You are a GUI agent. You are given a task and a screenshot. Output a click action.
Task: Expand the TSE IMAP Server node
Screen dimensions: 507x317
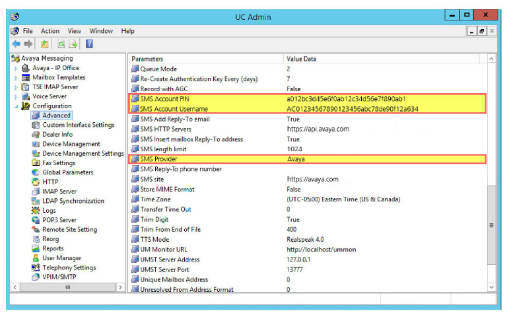16,87
